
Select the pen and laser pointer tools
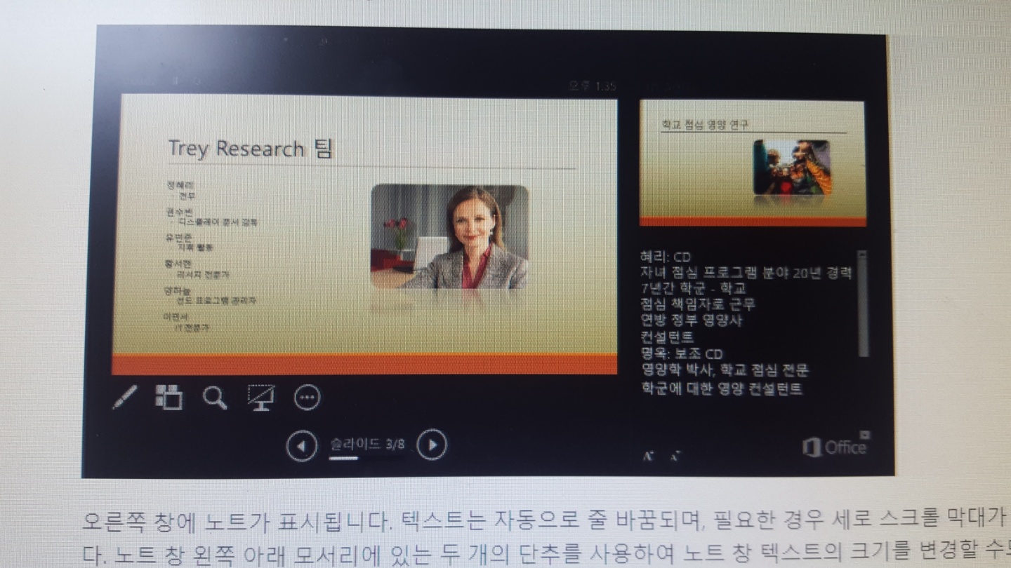point(125,398)
